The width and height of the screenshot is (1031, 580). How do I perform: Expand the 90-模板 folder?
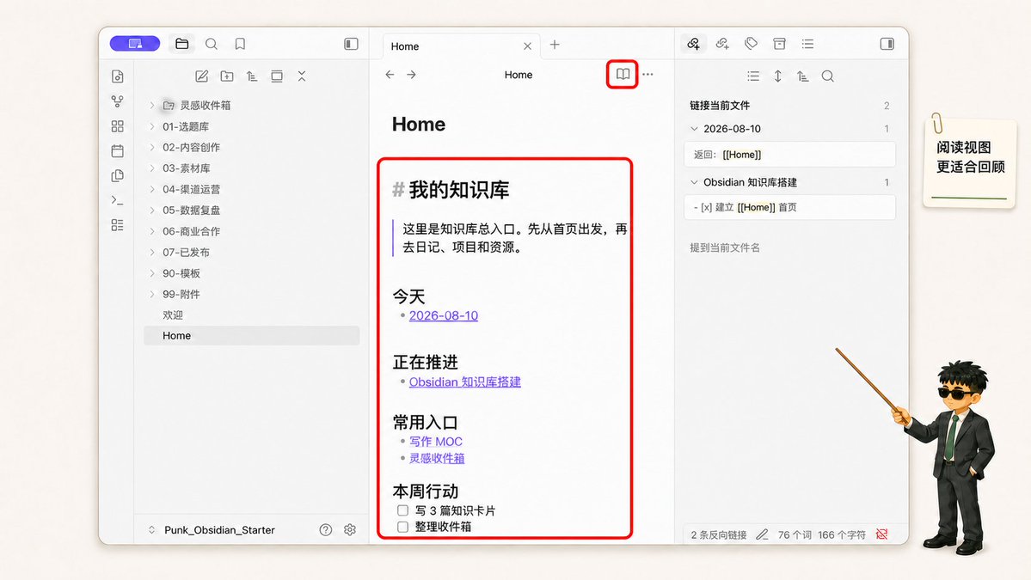click(x=152, y=273)
